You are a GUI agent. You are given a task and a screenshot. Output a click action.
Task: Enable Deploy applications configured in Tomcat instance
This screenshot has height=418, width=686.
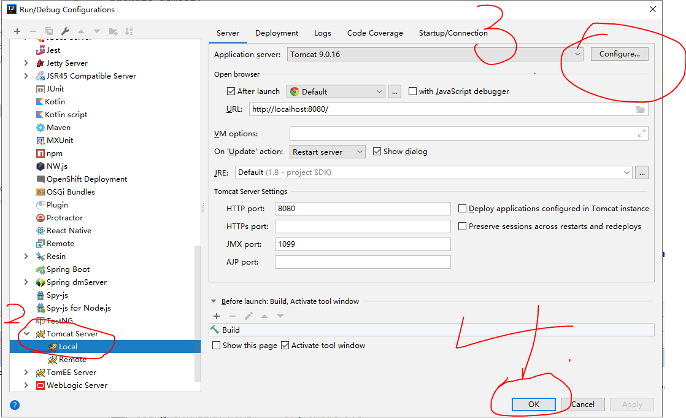tap(462, 208)
